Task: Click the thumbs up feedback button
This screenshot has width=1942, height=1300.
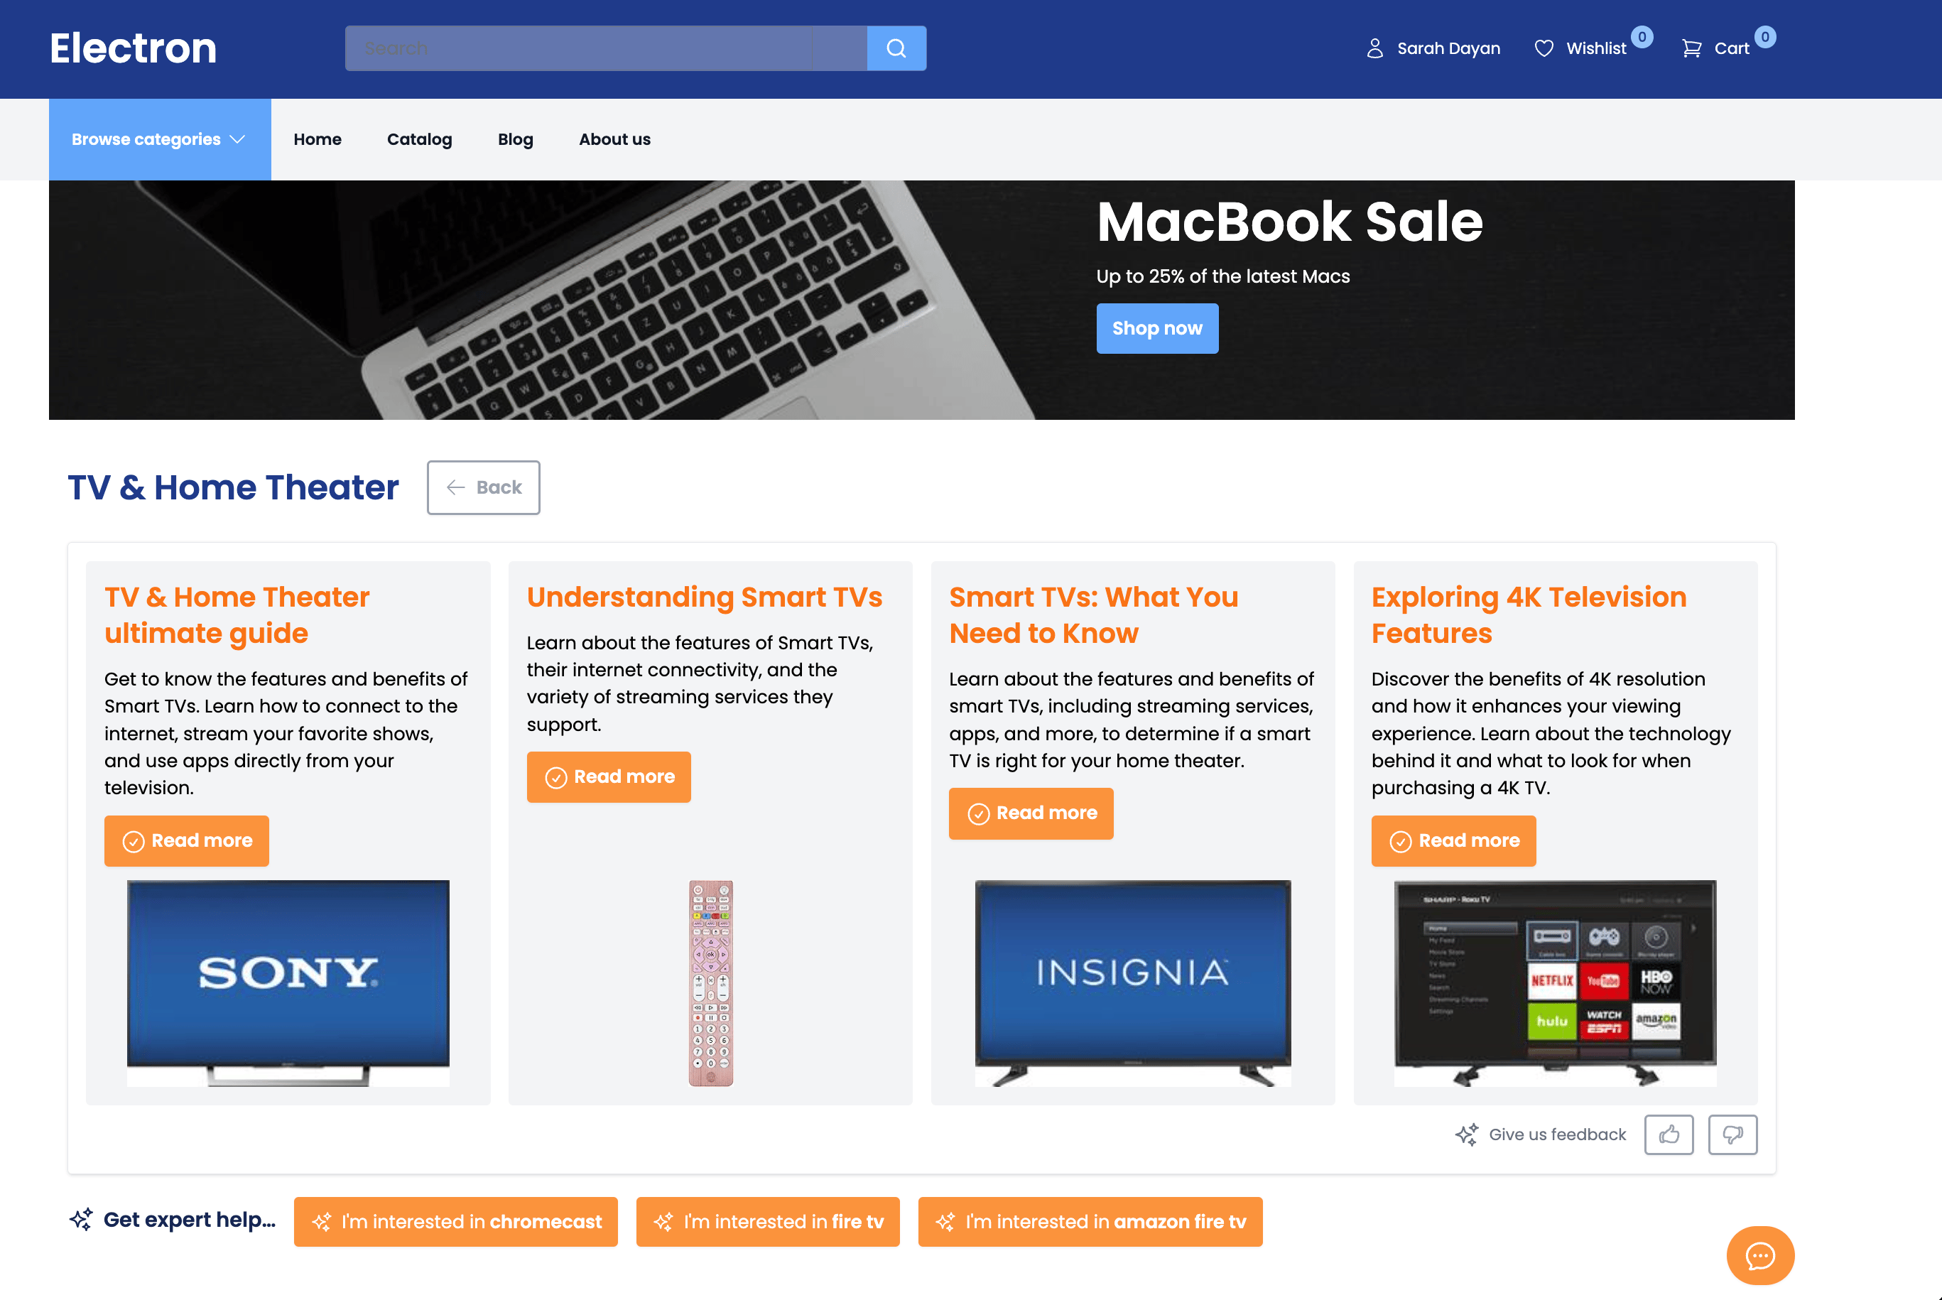Action: (x=1669, y=1134)
